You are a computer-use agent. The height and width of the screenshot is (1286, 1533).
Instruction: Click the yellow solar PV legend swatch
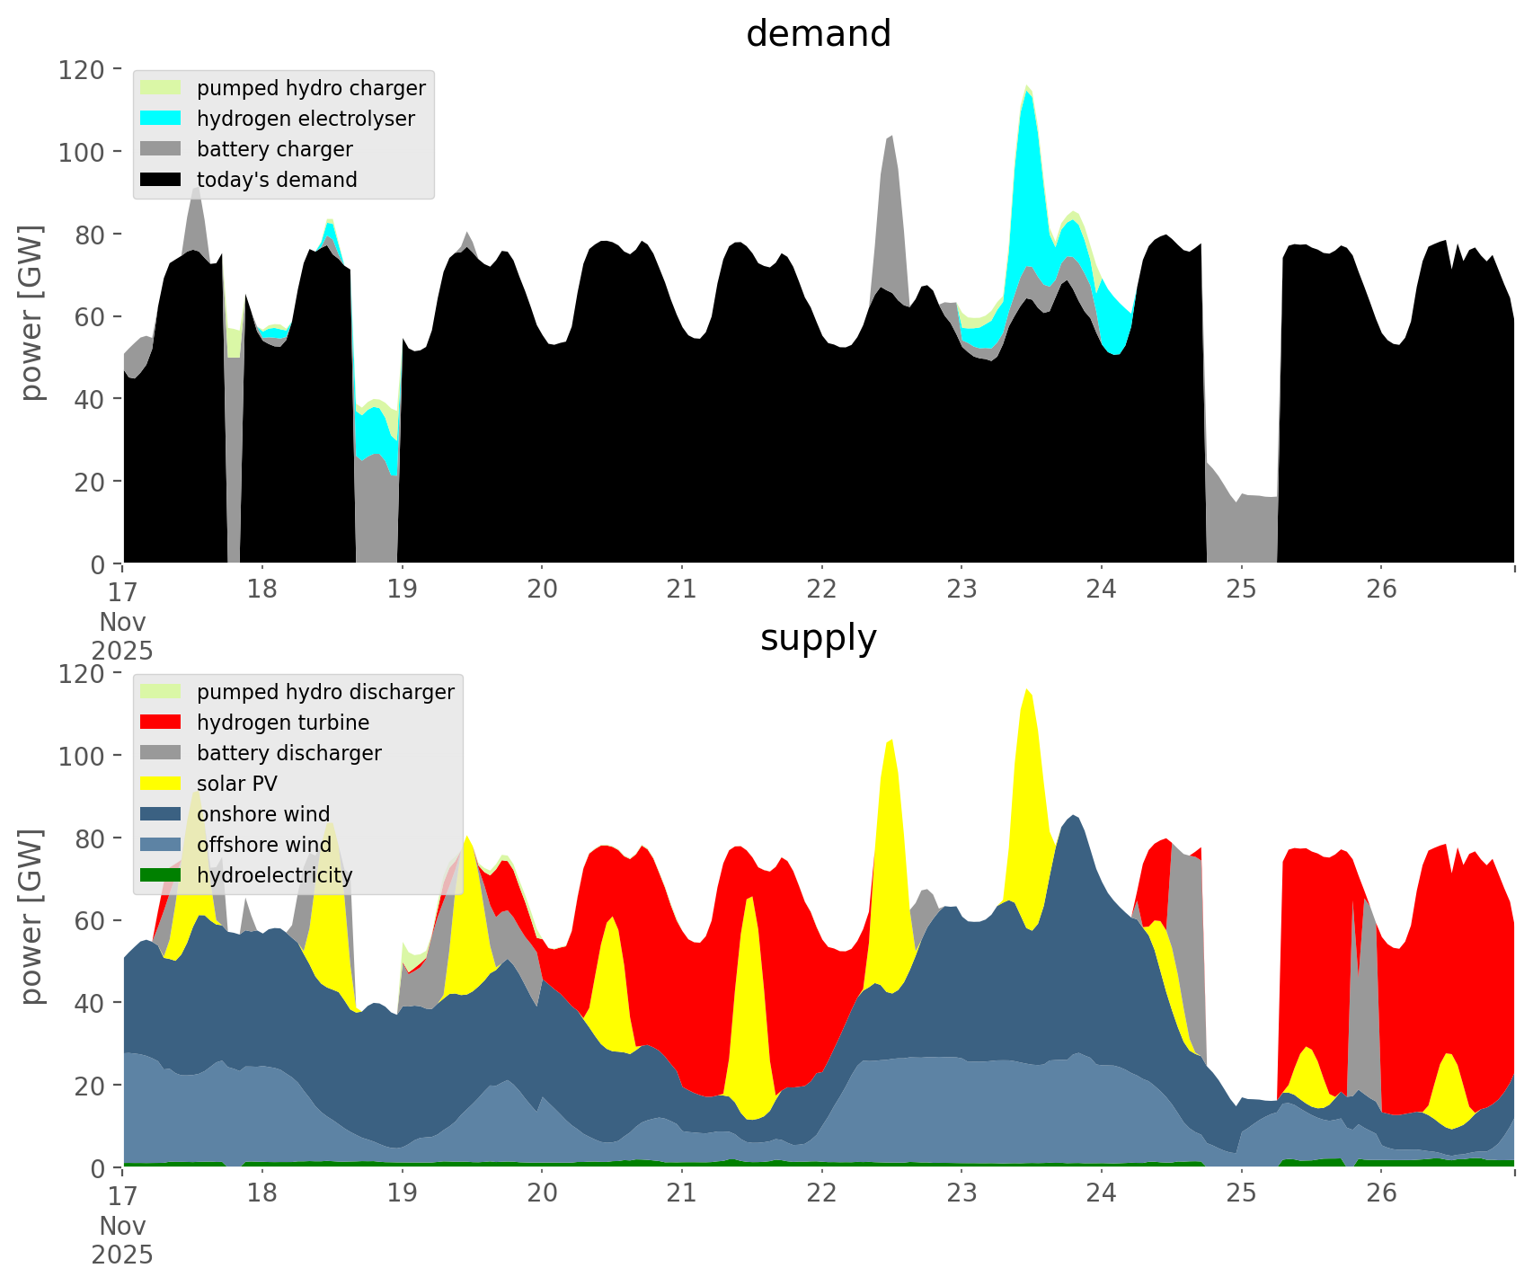pos(161,784)
